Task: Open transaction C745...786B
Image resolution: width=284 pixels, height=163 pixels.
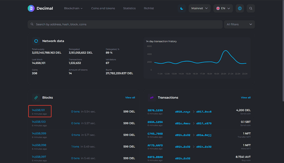Action: click(155, 134)
